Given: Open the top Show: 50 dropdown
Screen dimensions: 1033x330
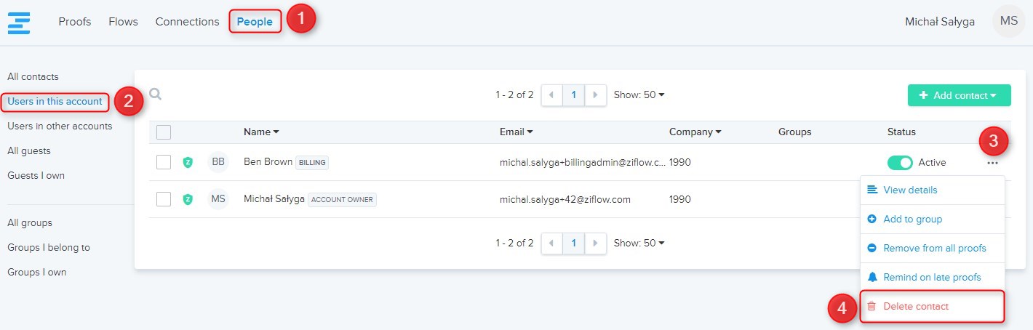Looking at the screenshot, I should (x=639, y=95).
